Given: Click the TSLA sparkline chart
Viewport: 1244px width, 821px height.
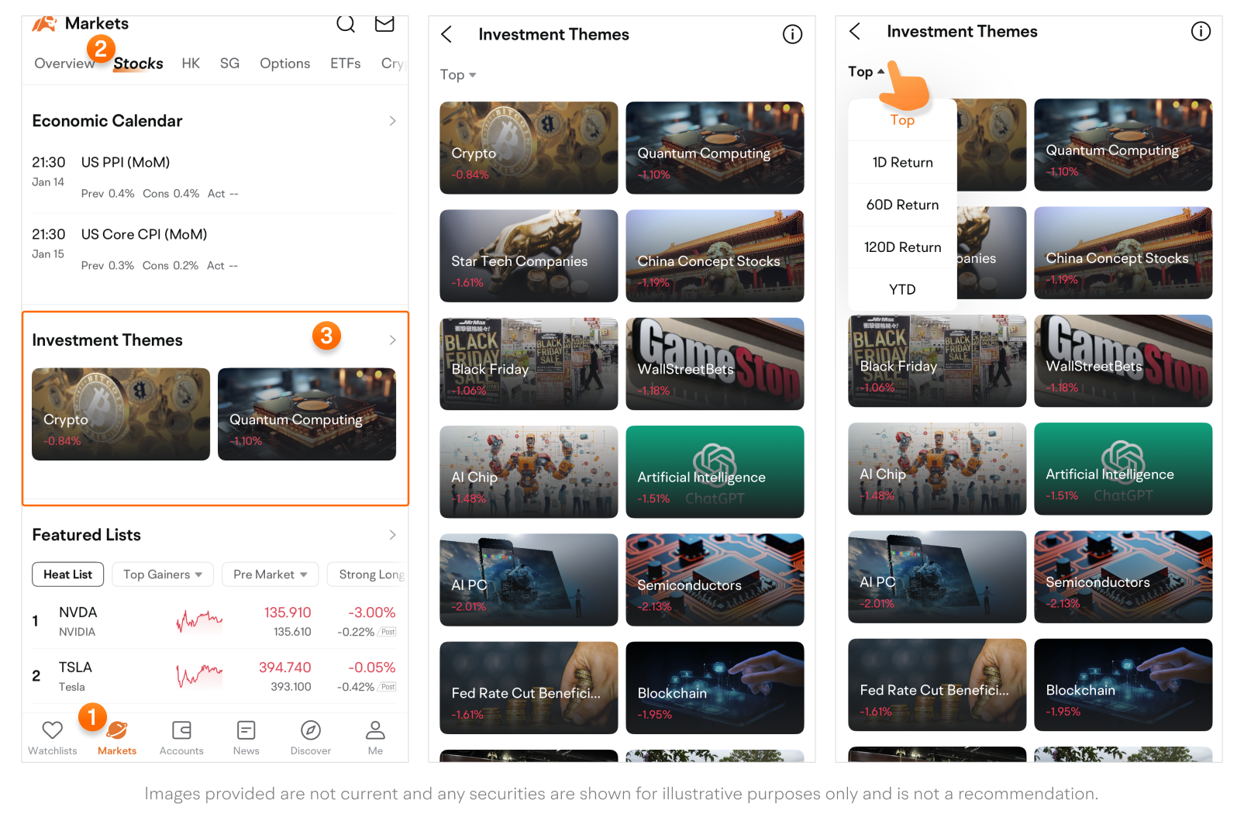Looking at the screenshot, I should (x=199, y=675).
